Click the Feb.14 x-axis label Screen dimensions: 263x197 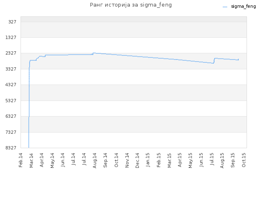click(21, 160)
